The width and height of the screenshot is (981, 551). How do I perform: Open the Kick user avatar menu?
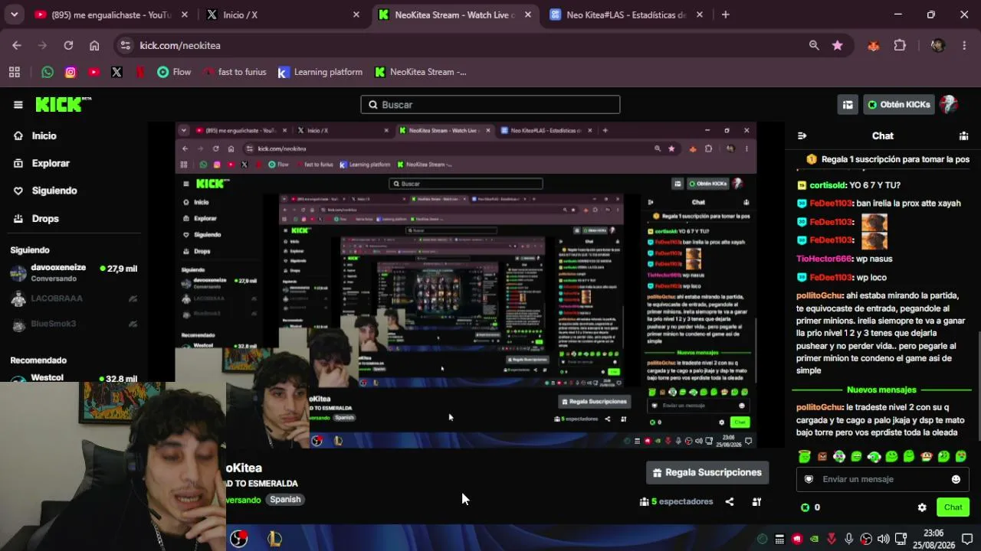tap(949, 105)
